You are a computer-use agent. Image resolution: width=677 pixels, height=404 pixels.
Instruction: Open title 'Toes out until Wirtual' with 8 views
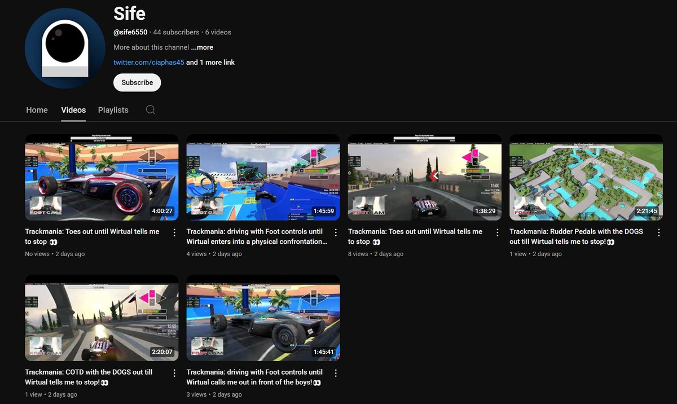point(415,236)
